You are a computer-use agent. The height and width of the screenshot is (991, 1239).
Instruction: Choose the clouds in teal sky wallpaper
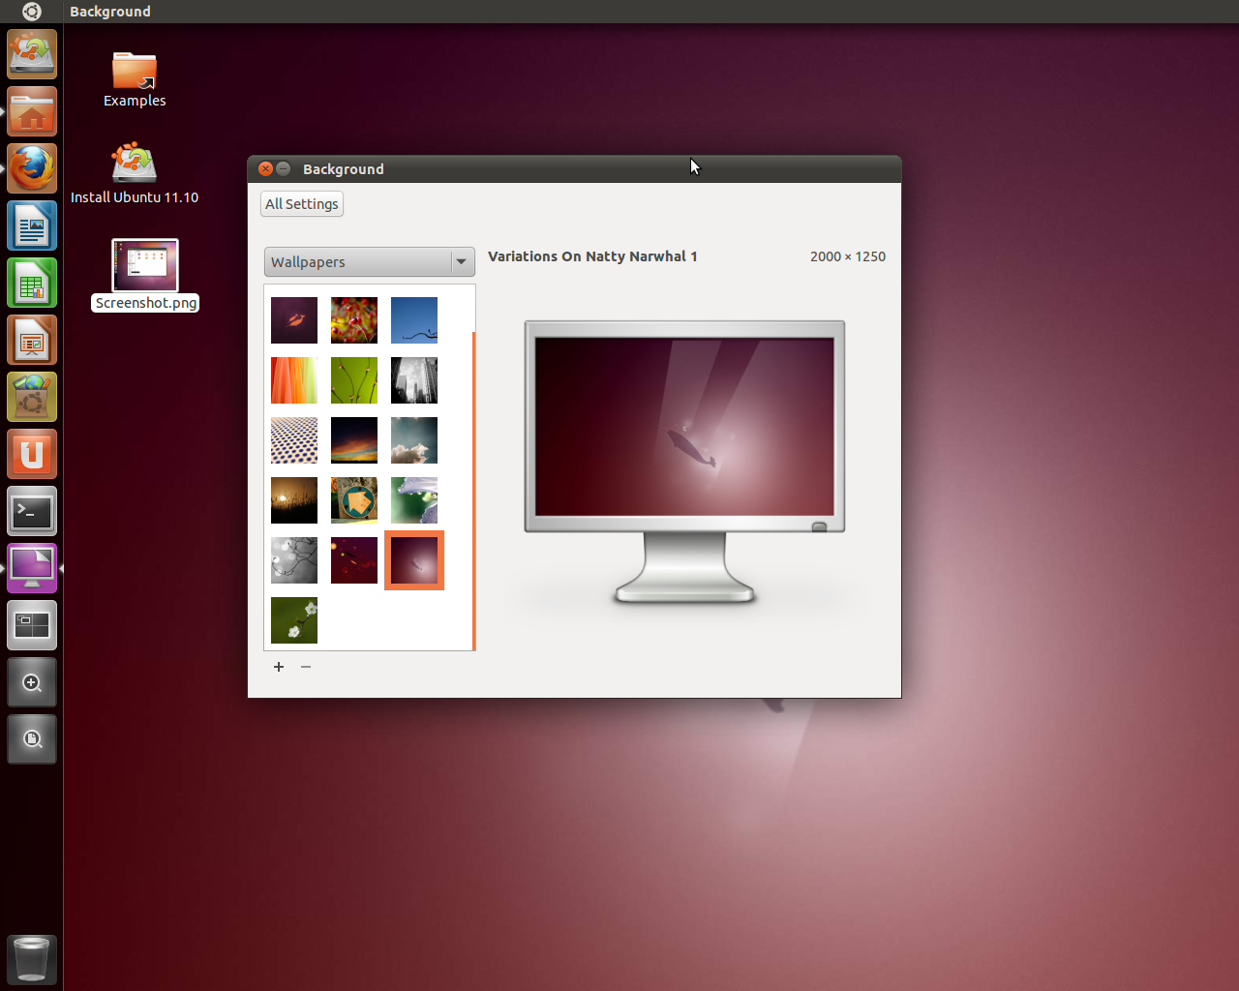click(x=414, y=440)
